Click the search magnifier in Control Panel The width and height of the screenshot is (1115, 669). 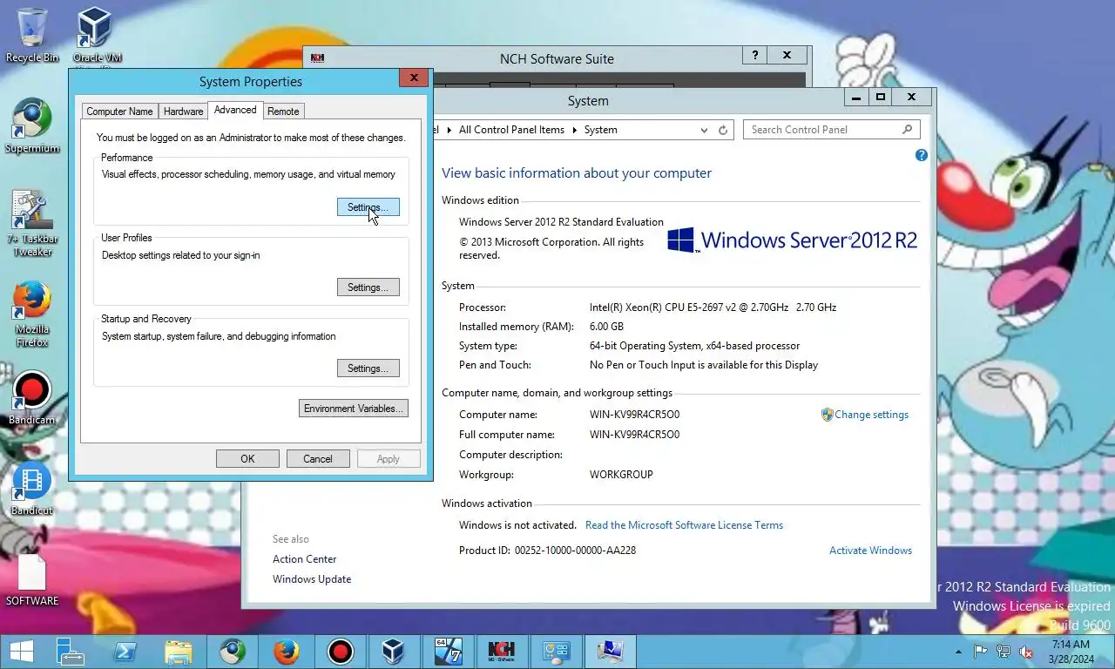(x=908, y=130)
